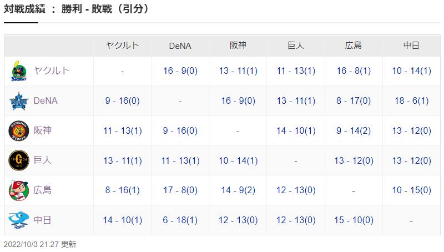
Task: Open the ヤクルト team link in row
Action: [51, 70]
